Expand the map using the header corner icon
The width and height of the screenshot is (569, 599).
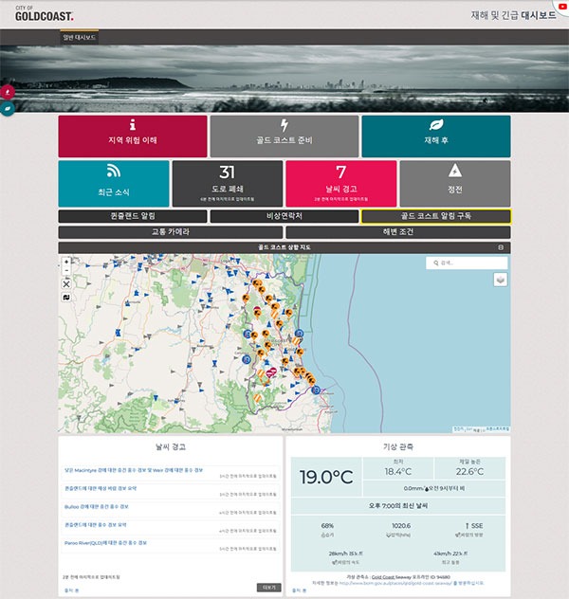click(501, 247)
